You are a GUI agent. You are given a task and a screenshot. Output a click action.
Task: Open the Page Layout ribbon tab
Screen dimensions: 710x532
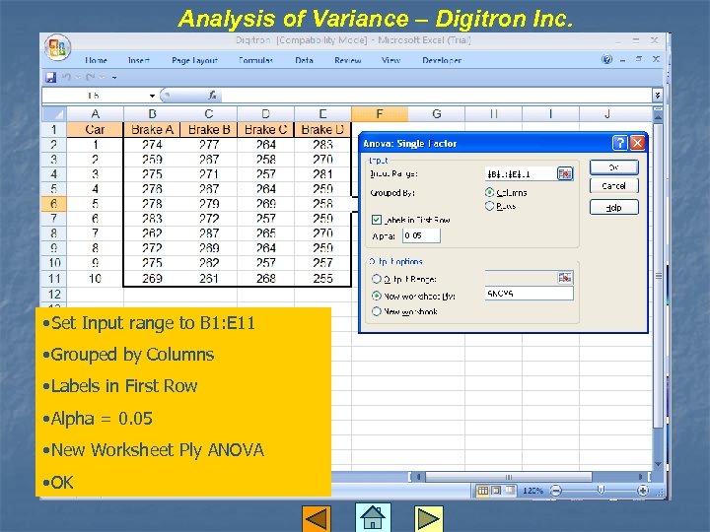194,60
